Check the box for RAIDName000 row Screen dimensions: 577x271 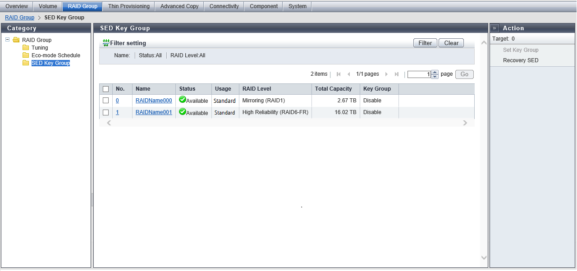point(106,101)
